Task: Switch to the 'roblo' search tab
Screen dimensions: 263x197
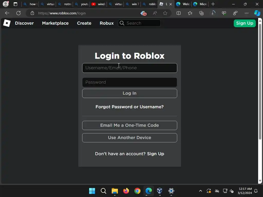Action: 149,4
